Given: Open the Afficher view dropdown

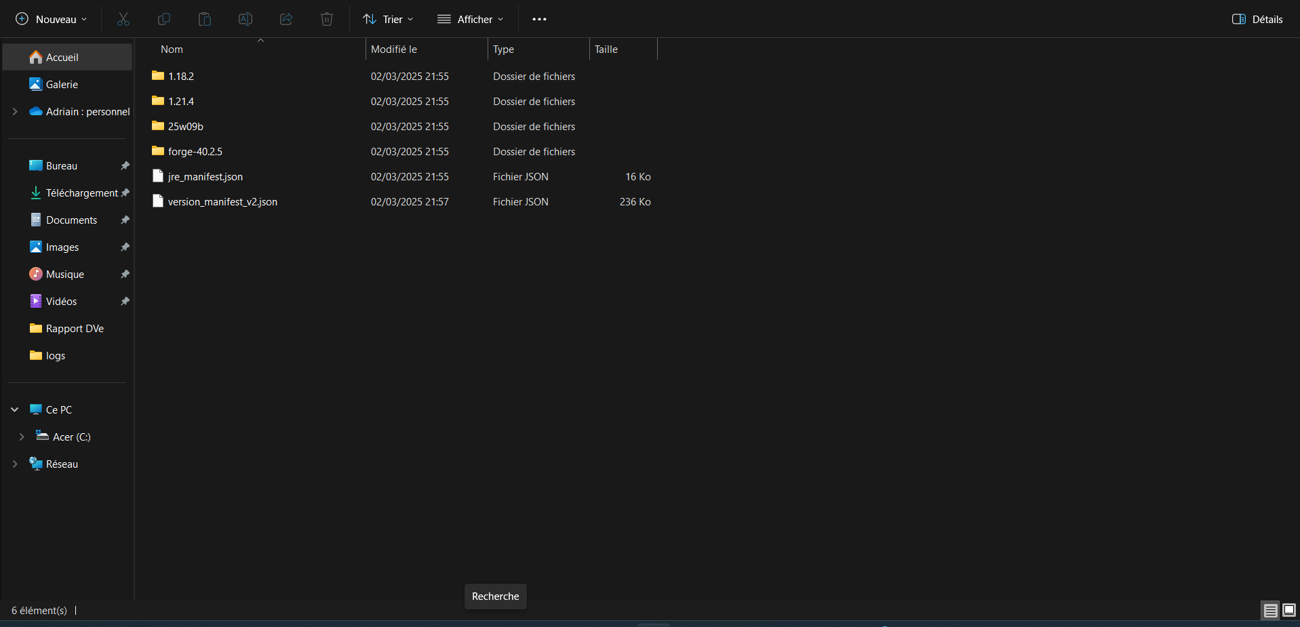Looking at the screenshot, I should tap(471, 19).
